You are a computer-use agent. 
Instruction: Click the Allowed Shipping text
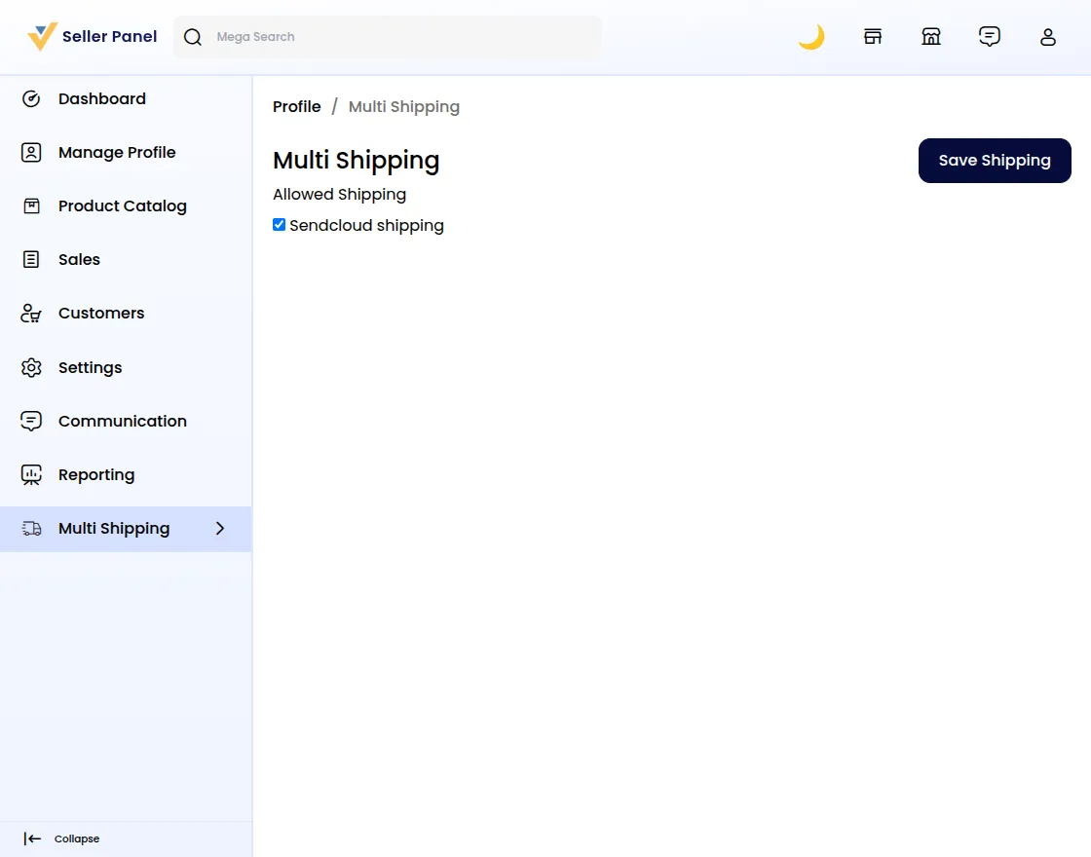[340, 194]
